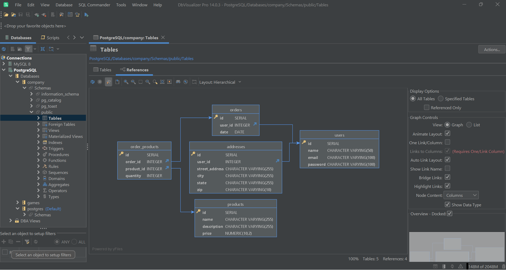Uncheck the Bridge Links checkbox

coord(447,177)
